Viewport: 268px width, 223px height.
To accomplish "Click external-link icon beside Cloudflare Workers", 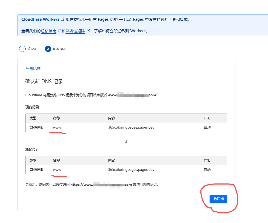I will 62,19.
